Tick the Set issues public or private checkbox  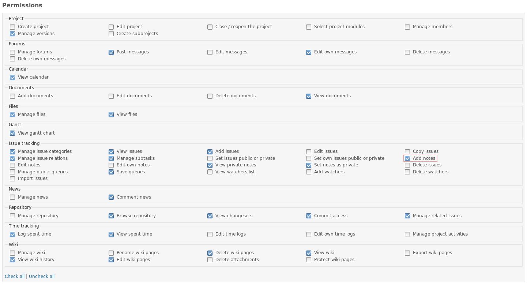(x=210, y=158)
